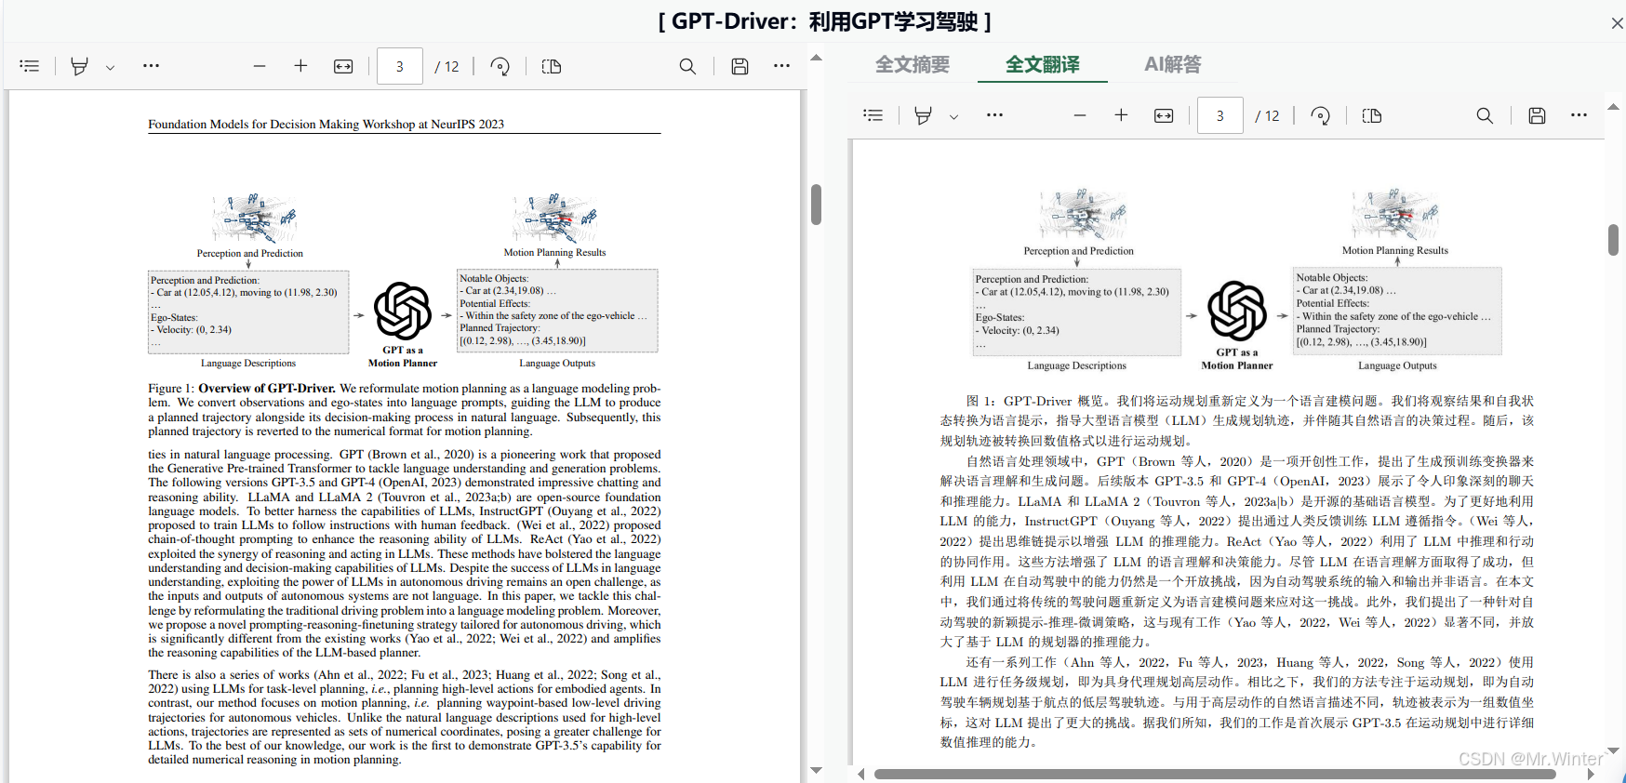This screenshot has height=783, width=1626.
Task: Click the right 'Language Outputs' label
Action: (x=1397, y=366)
